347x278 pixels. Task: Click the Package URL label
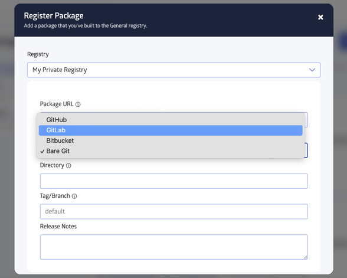(57, 104)
